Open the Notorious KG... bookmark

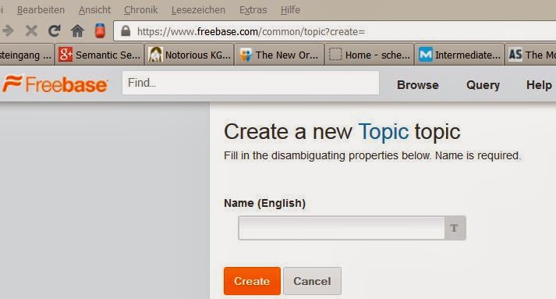point(189,55)
